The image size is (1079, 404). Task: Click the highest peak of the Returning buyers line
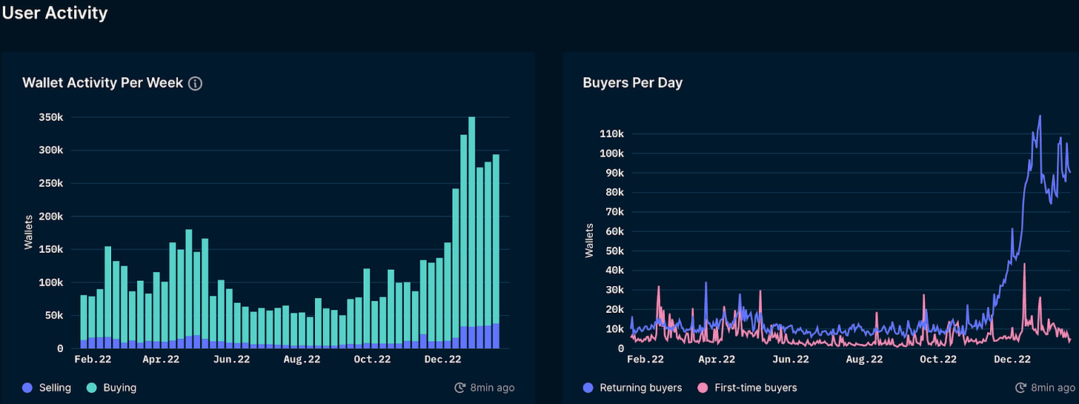point(1040,116)
